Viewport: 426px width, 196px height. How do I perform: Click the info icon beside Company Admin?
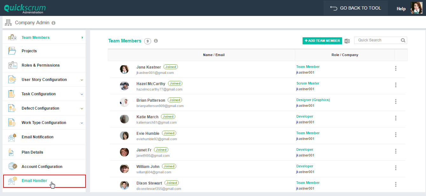(x=53, y=23)
